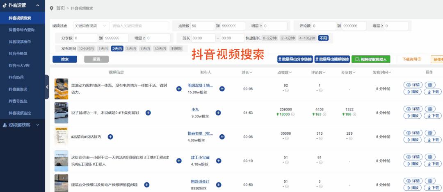The height and width of the screenshot is (192, 443).
Task: Add the 建筑业外预缴 video via plus icon
Action: (x=146, y=185)
